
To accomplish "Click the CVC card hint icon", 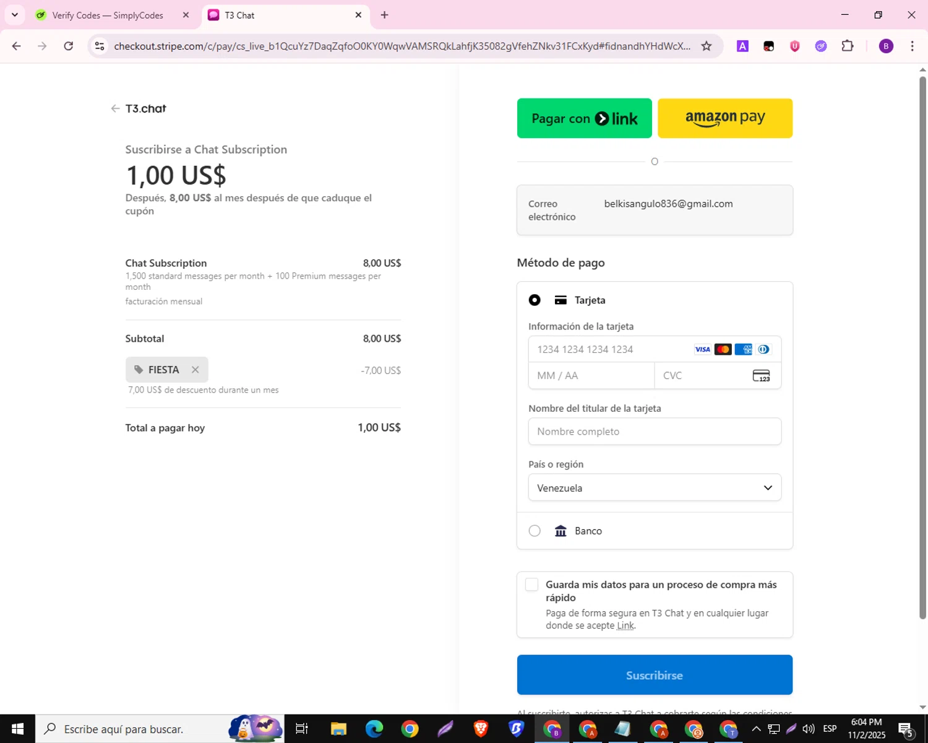I will click(761, 375).
